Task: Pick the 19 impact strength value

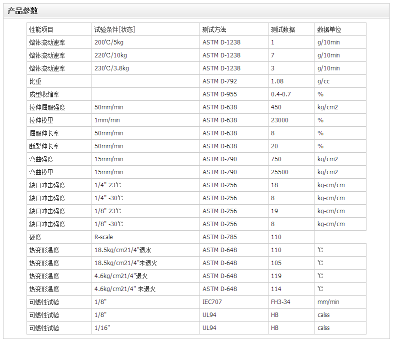Action: [291, 211]
